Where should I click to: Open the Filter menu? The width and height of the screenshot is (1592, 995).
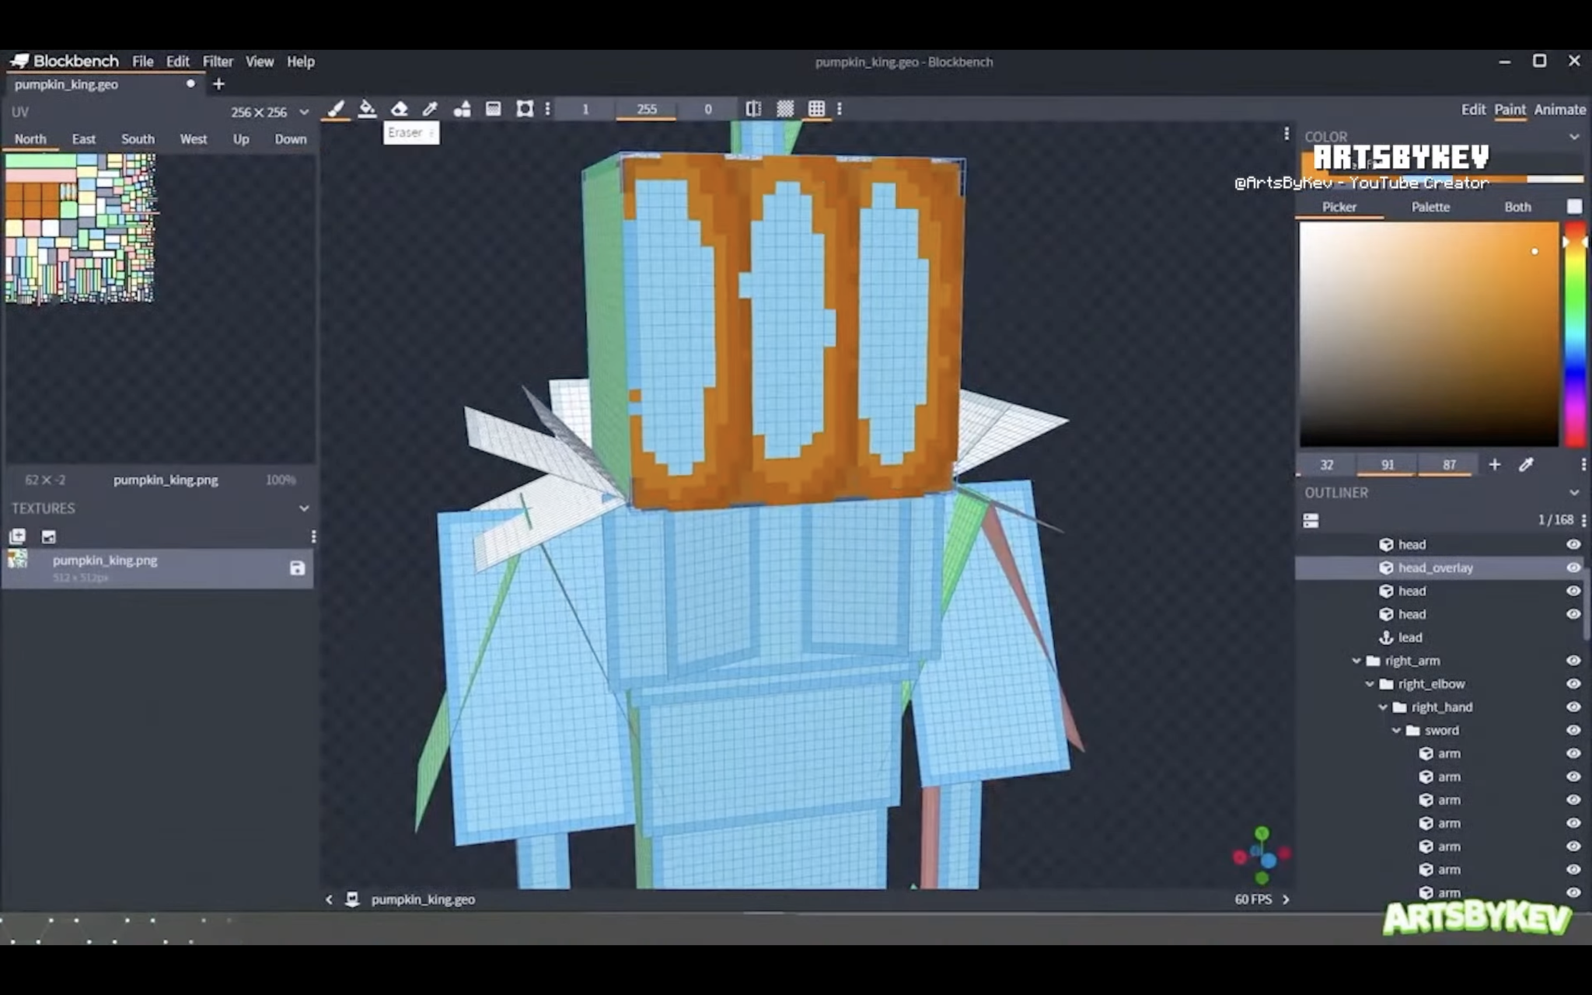[x=218, y=61]
